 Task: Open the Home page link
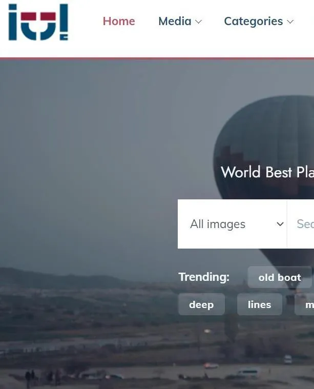(119, 21)
